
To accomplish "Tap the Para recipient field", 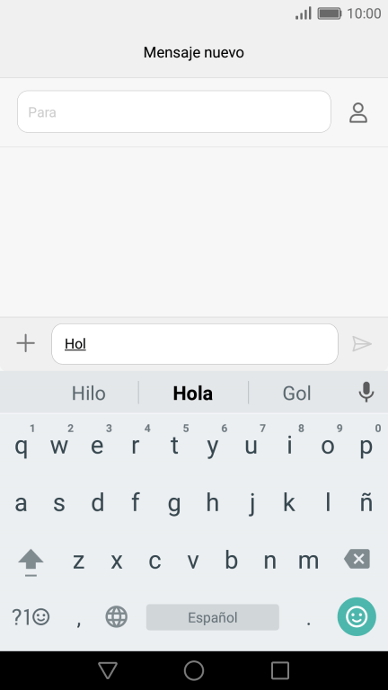I will (173, 111).
